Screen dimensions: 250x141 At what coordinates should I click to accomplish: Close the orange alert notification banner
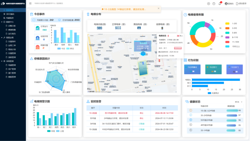point(158,9)
